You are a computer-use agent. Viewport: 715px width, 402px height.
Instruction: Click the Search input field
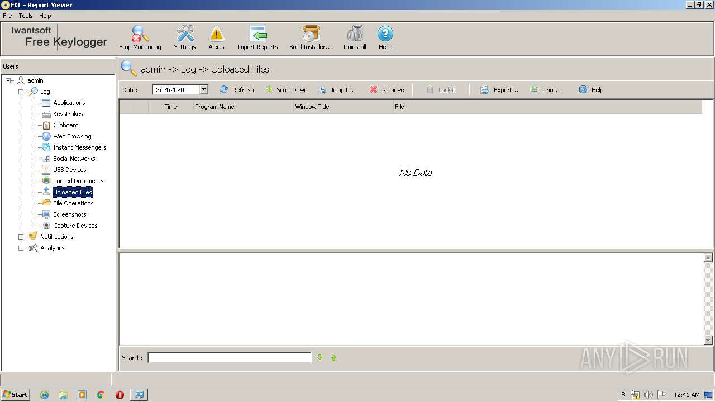tap(229, 357)
